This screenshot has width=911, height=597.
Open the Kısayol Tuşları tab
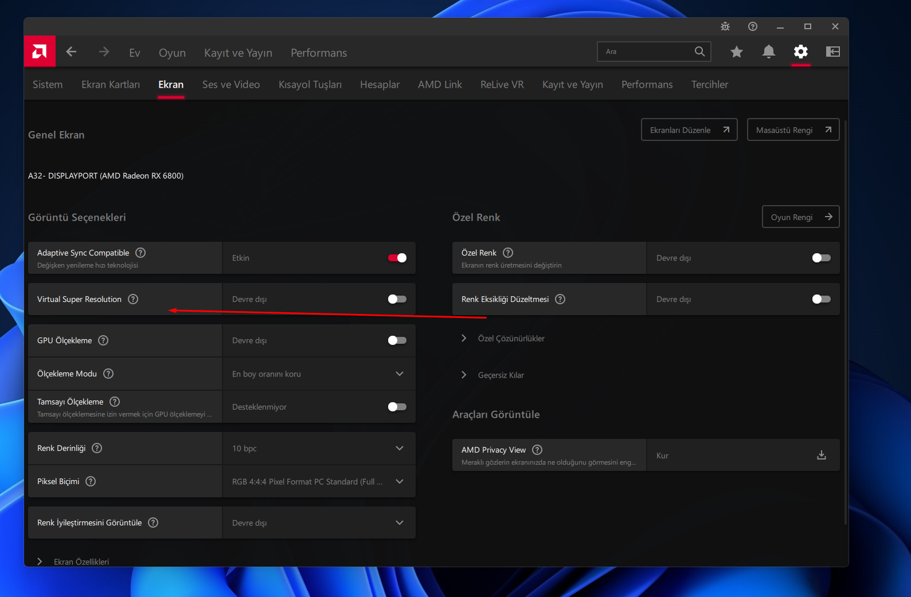(310, 84)
